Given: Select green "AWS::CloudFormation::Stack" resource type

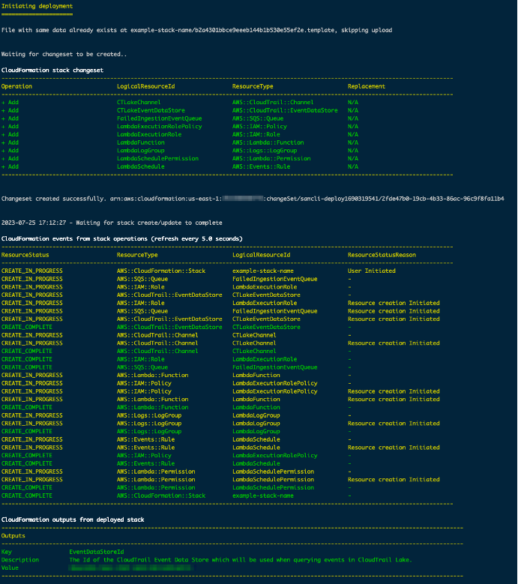Looking at the screenshot, I should click(x=161, y=496).
